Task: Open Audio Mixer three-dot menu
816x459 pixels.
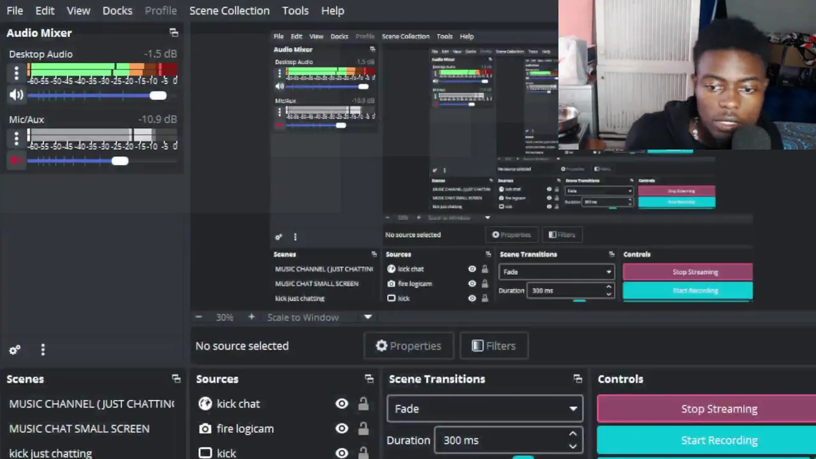Action: click(x=43, y=349)
